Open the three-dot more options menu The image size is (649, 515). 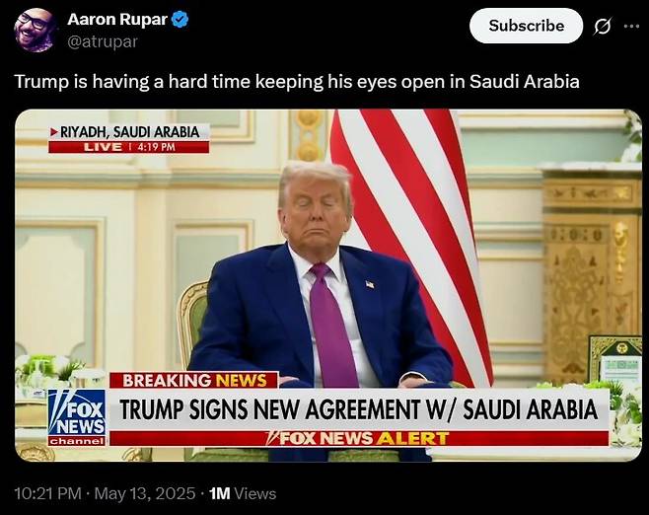coord(631,26)
